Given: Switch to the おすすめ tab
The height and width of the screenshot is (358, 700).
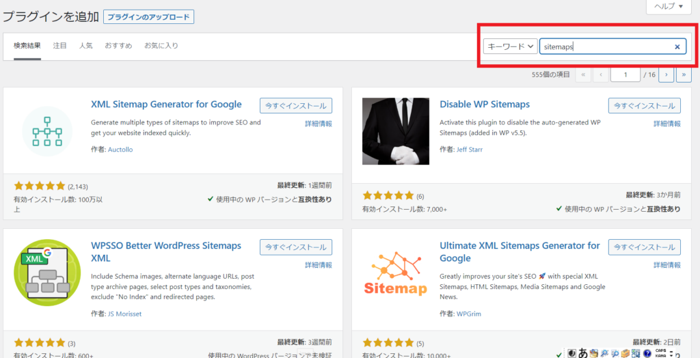Looking at the screenshot, I should point(118,46).
